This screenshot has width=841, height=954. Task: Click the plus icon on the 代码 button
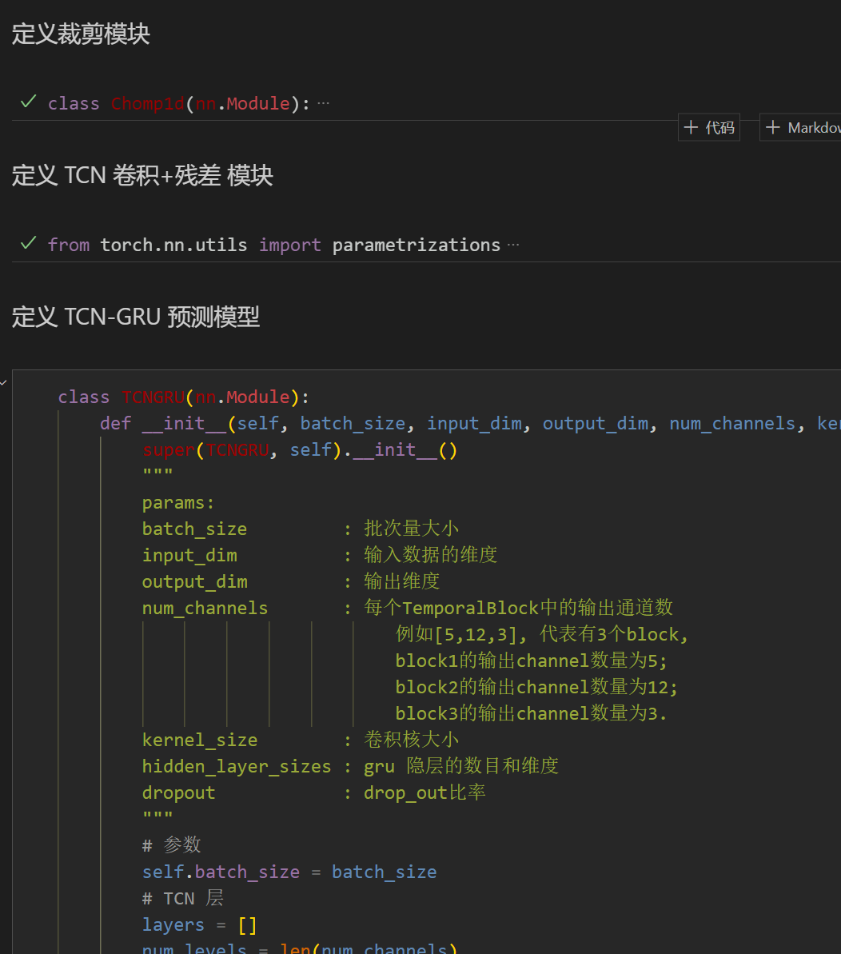coord(692,126)
